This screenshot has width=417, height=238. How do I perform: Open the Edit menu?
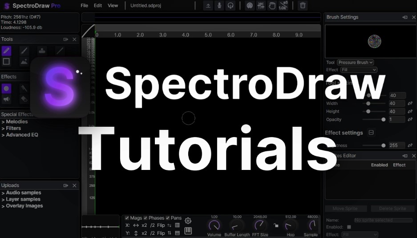pyautogui.click(x=98, y=6)
